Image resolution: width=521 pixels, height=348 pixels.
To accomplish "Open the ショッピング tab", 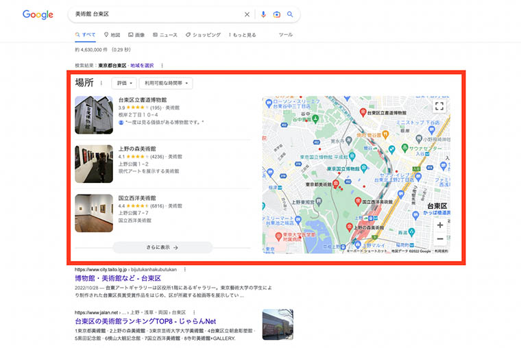I will pyautogui.click(x=203, y=35).
